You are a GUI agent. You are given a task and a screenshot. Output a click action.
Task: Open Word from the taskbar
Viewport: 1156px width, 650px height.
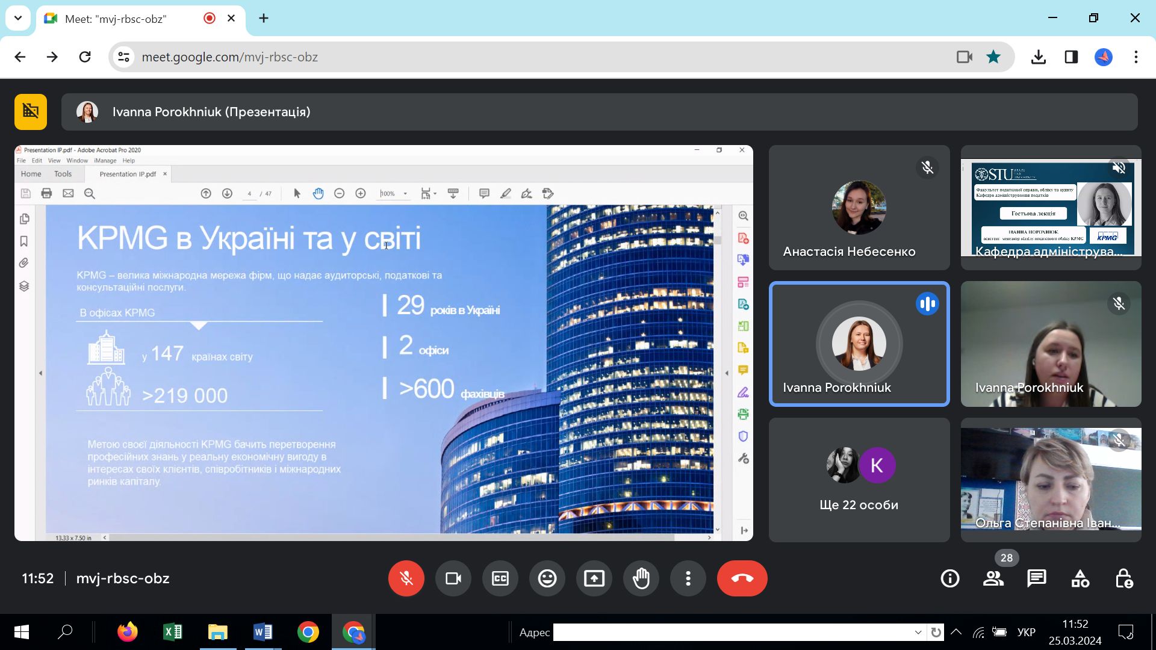(x=263, y=632)
